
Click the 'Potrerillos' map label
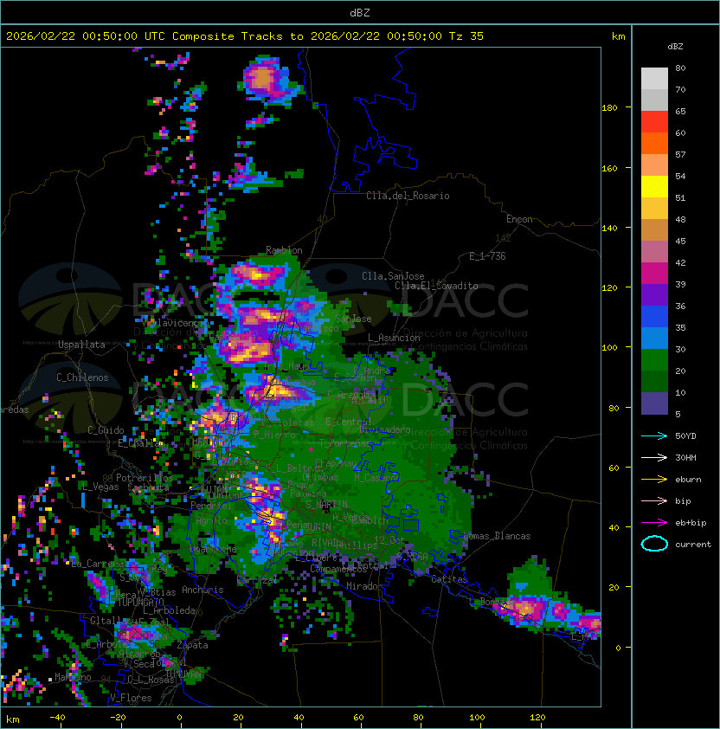point(145,478)
